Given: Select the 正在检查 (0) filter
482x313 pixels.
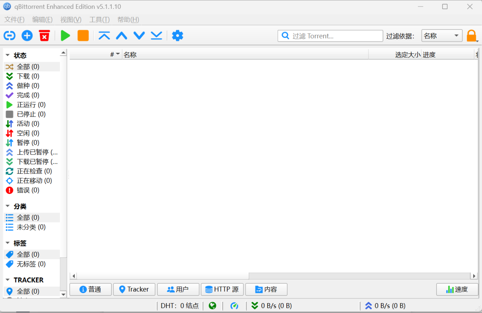Looking at the screenshot, I should (32, 171).
